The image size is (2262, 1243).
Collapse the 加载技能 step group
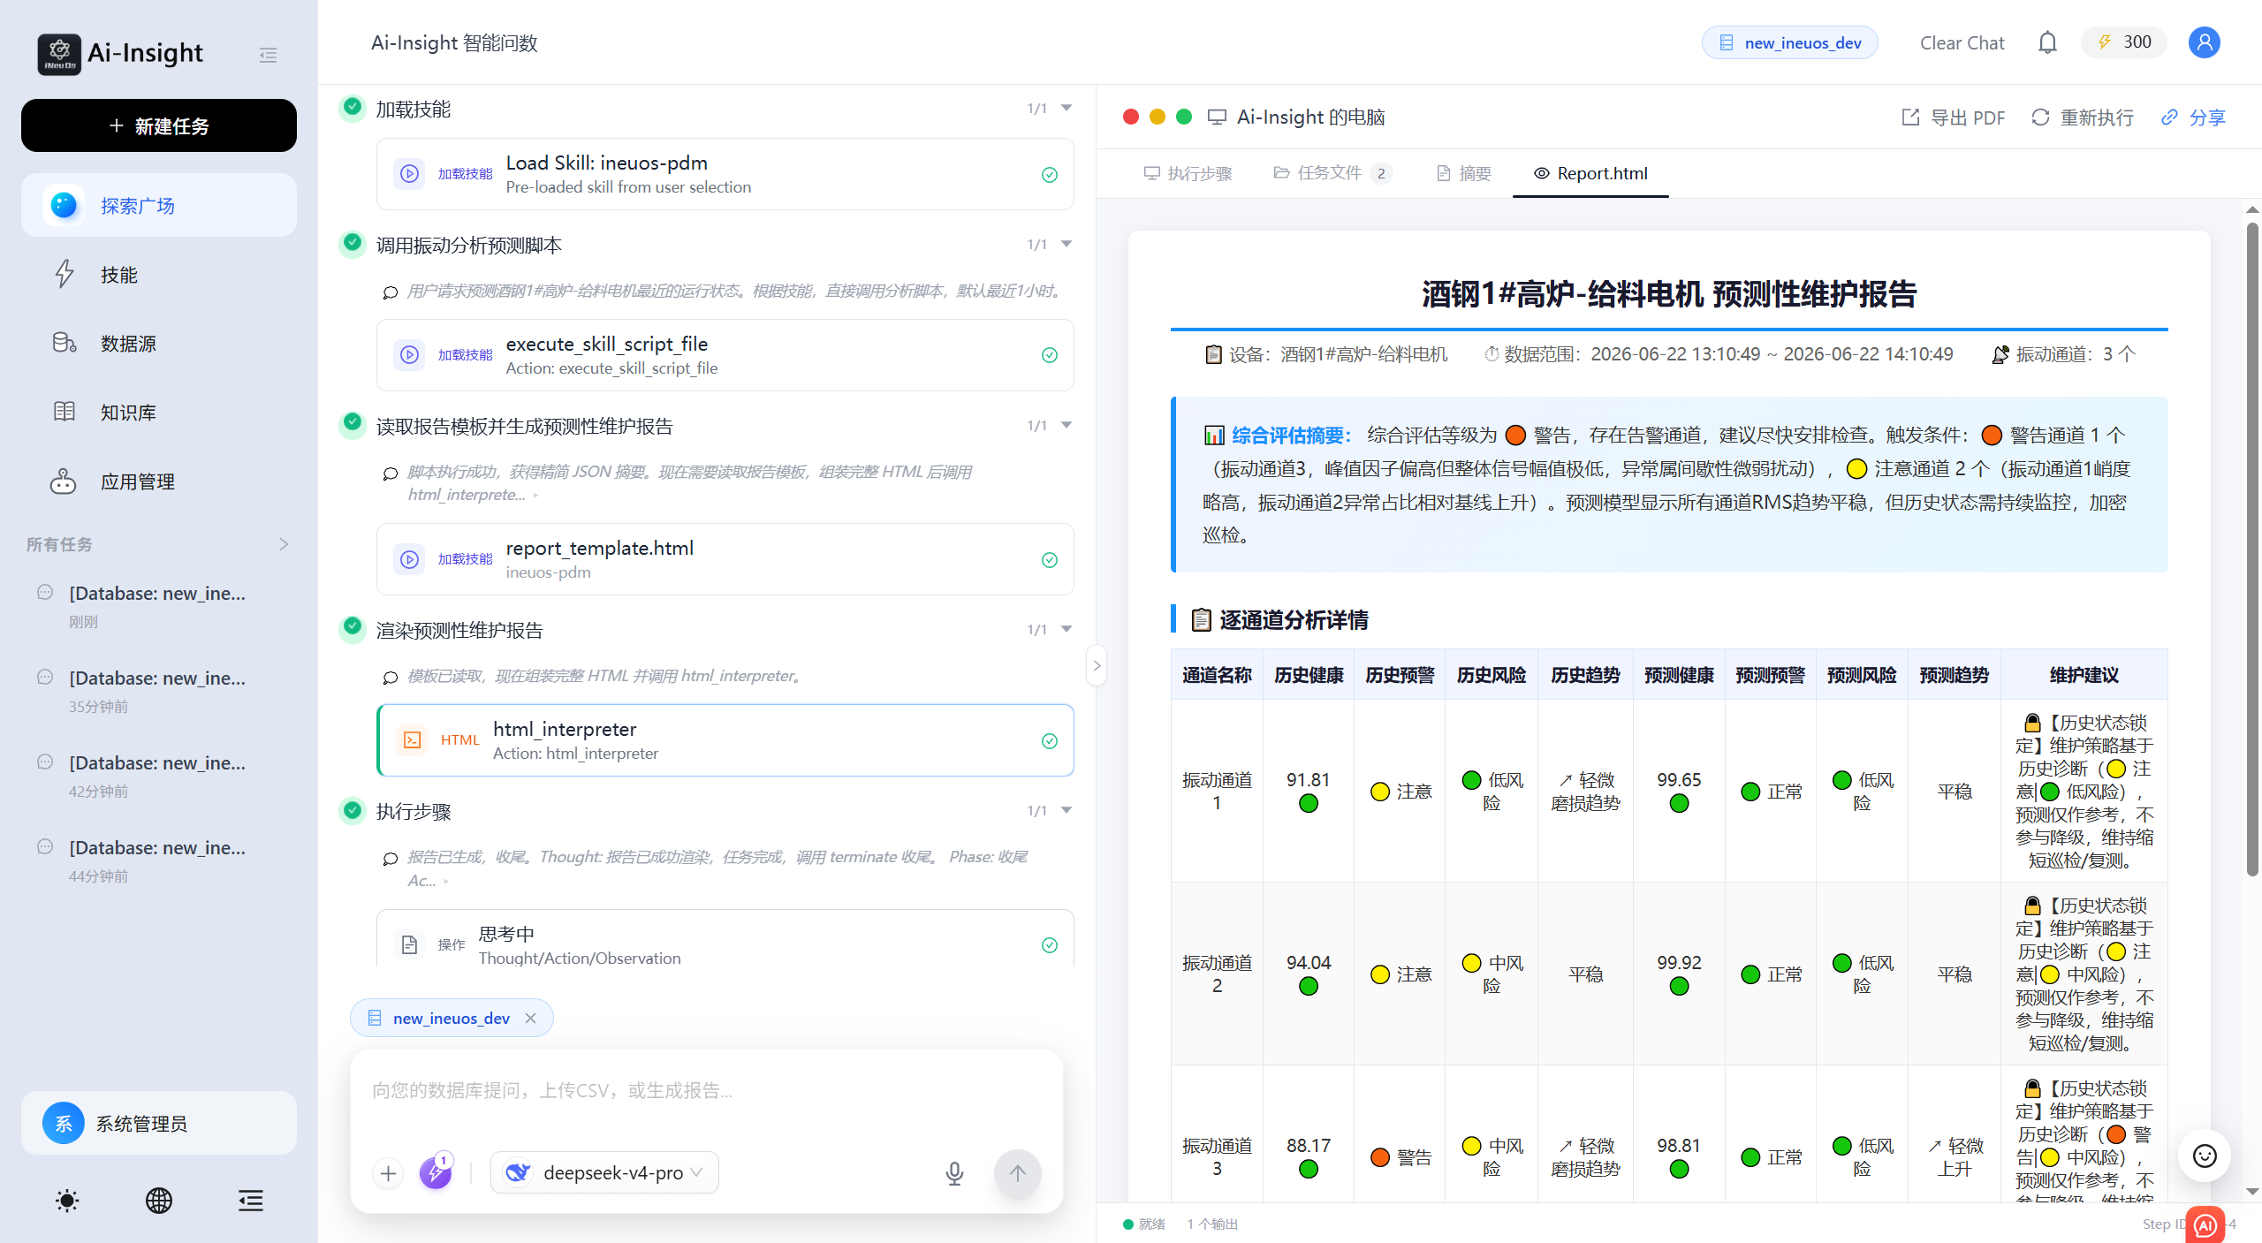pyautogui.click(x=1066, y=108)
